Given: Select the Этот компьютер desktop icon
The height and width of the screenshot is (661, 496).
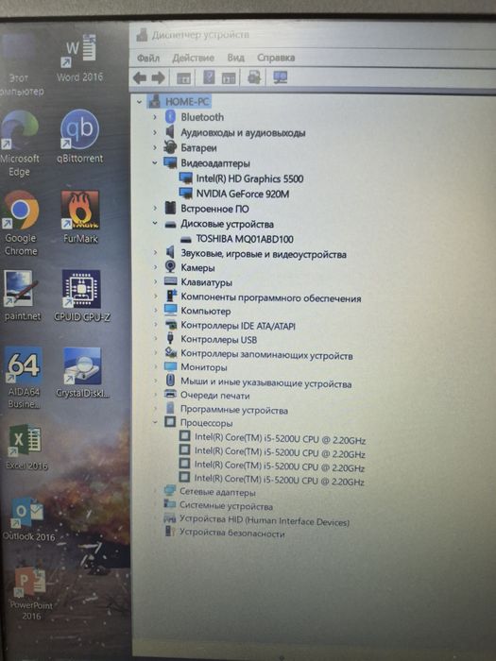Looking at the screenshot, I should click(x=19, y=65).
